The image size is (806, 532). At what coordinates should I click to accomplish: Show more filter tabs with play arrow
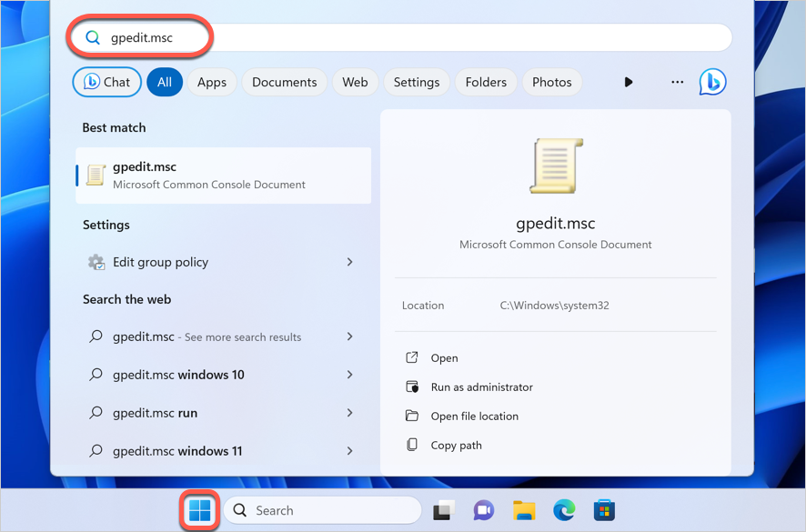[x=628, y=82]
